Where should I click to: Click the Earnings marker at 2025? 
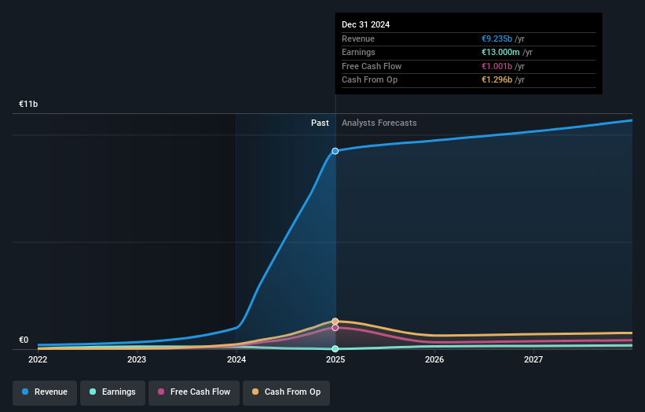coord(335,348)
